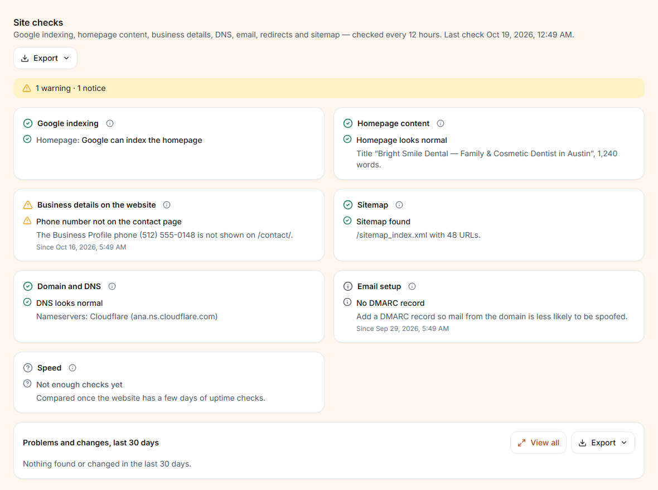Click the Homepage looks normal title

(401, 140)
